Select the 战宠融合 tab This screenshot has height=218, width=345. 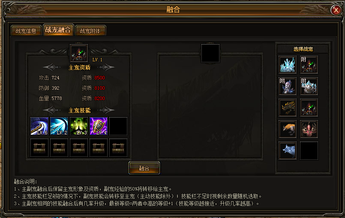(58, 30)
